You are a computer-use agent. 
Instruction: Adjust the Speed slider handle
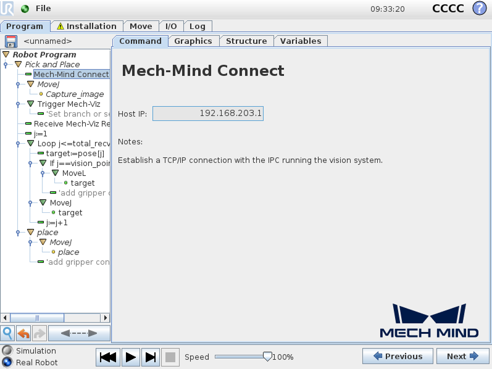(267, 357)
